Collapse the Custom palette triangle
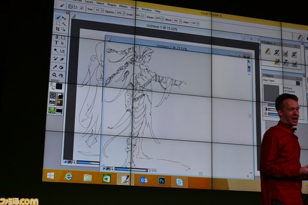The height and width of the screenshot is (205, 308). point(262,42)
